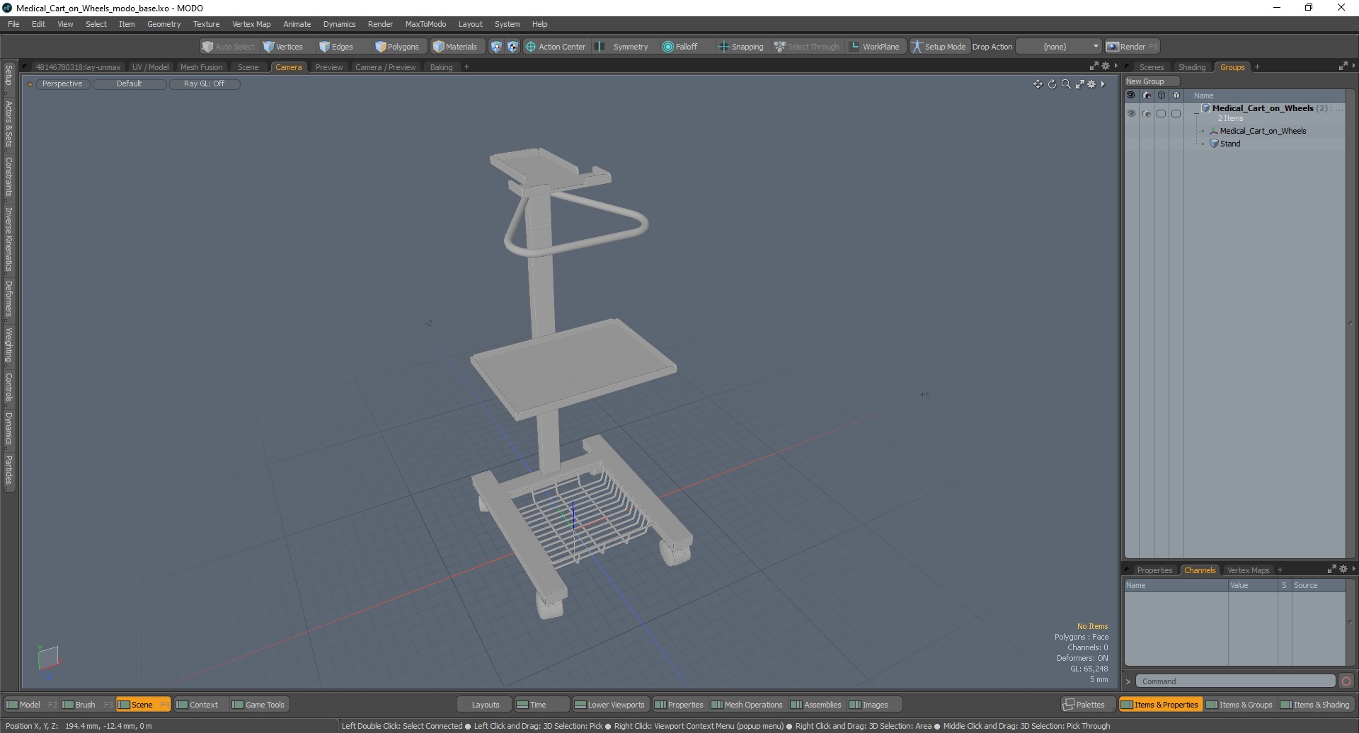
Task: Open the Geometry menu
Action: [164, 24]
